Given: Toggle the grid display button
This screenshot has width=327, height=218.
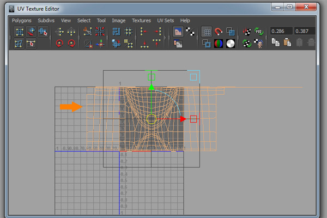Looking at the screenshot, I should pyautogui.click(x=207, y=32).
